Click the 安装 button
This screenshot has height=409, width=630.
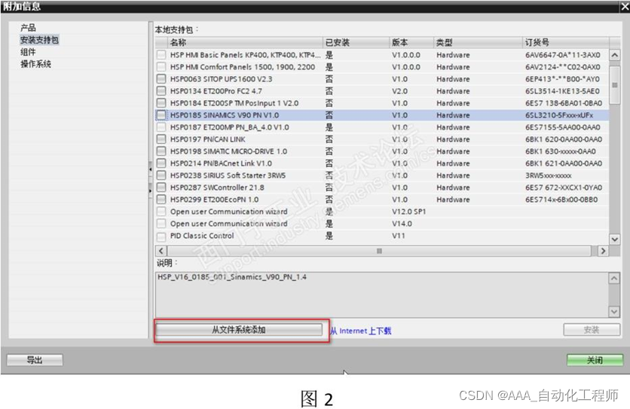592,330
